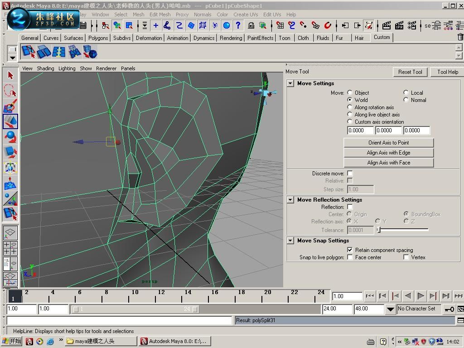The image size is (464, 348).
Task: Open the Create UVs menu
Action: (246, 14)
